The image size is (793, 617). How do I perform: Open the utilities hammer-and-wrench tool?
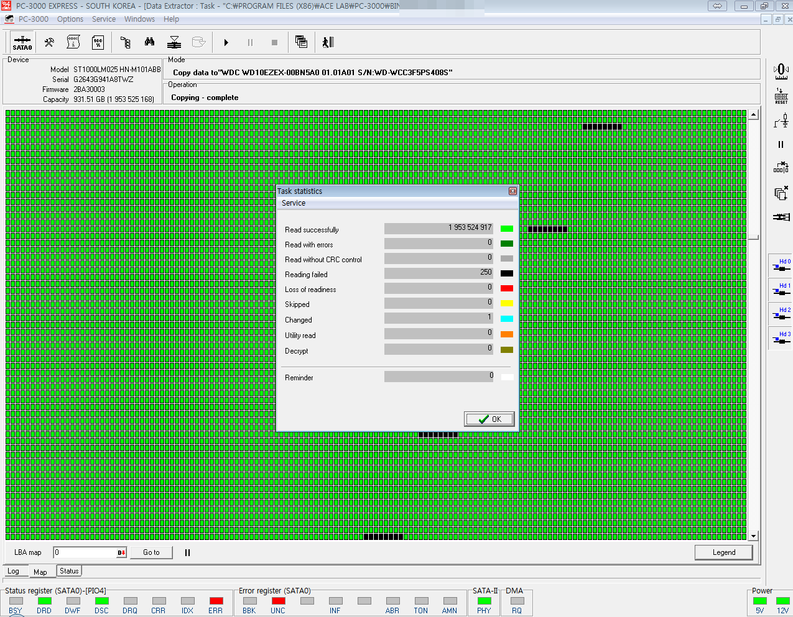tap(49, 42)
